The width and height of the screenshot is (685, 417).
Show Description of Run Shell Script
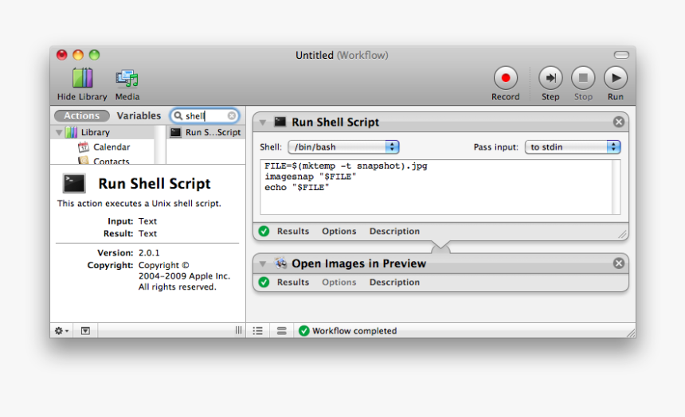click(394, 231)
